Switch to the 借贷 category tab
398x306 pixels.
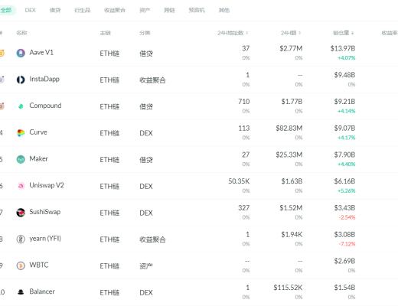click(x=55, y=10)
